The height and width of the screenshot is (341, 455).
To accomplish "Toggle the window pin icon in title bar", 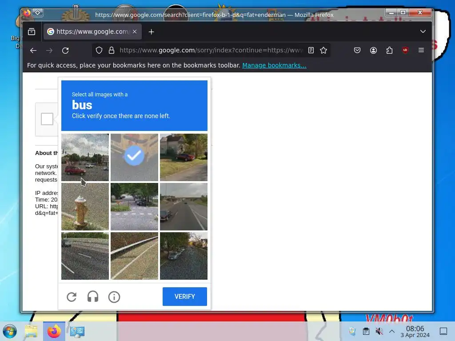I will pyautogui.click(x=38, y=13).
